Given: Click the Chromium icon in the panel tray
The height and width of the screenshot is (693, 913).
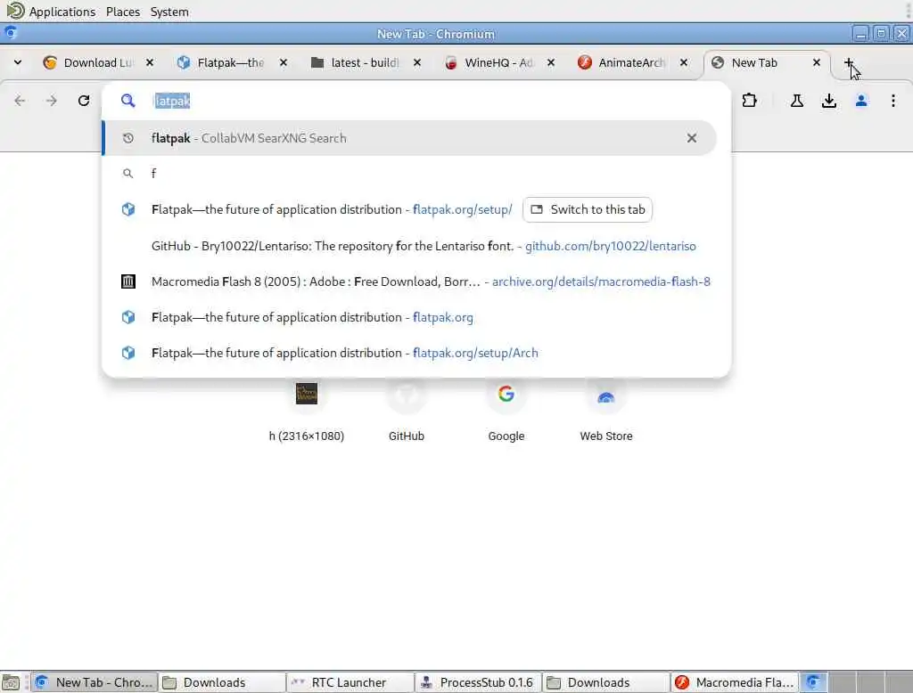Looking at the screenshot, I should [x=813, y=682].
